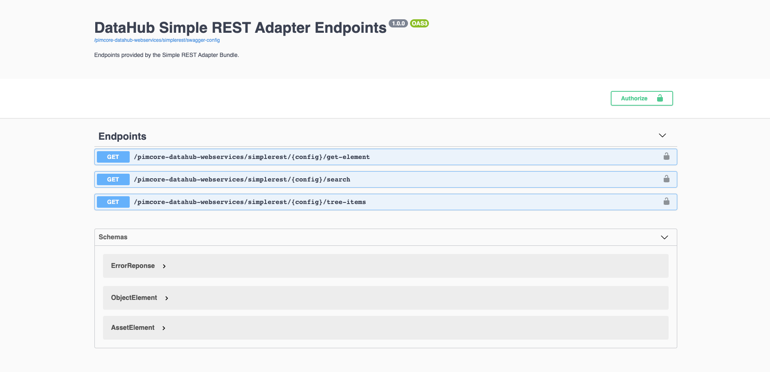Click the ObjectElement schema name

point(134,298)
